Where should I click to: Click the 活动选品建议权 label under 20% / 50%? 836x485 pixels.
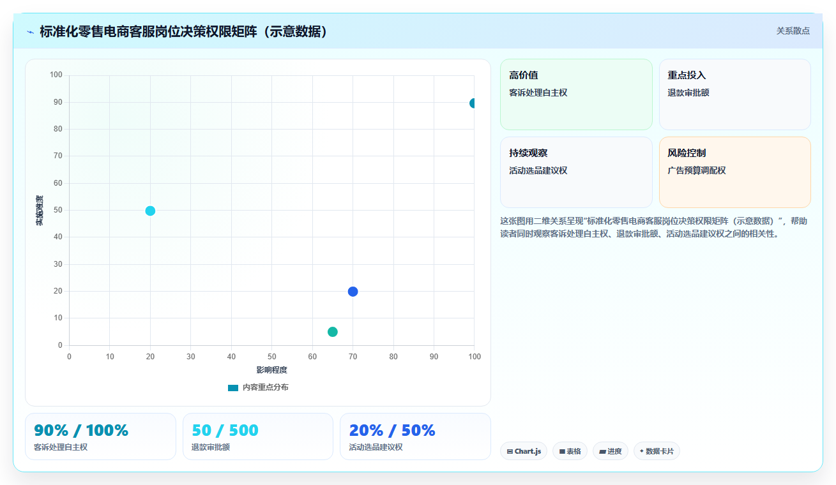(x=376, y=447)
